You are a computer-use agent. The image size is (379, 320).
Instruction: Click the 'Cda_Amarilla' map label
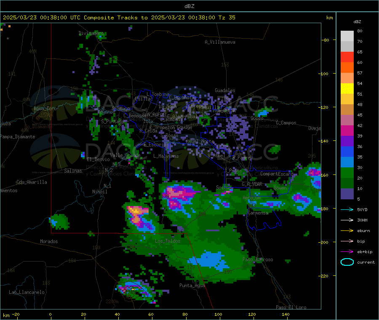point(32,182)
